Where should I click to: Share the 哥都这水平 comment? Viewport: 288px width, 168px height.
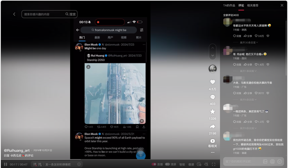point(248,36)
